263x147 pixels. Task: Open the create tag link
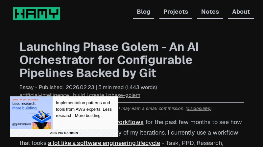click(x=97, y=95)
